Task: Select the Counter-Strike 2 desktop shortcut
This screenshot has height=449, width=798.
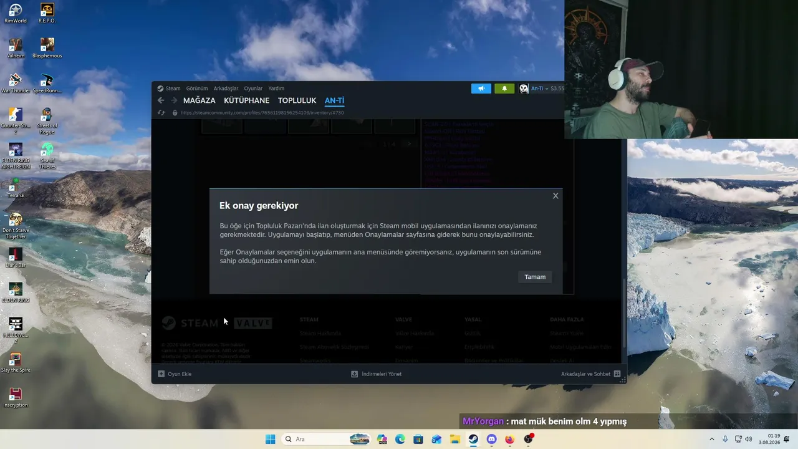Action: click(16, 121)
